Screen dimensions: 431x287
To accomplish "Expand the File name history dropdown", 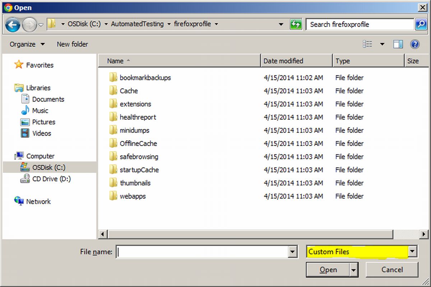I will click(x=292, y=252).
